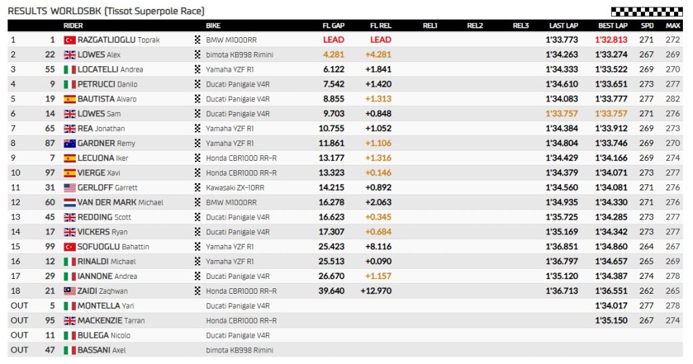The width and height of the screenshot is (693, 364).
Task: Click BULEGA Nicolo in the OUT rows
Action: [104, 336]
